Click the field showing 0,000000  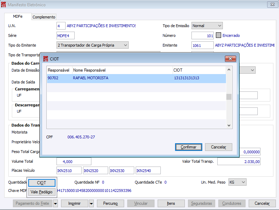point(250,152)
